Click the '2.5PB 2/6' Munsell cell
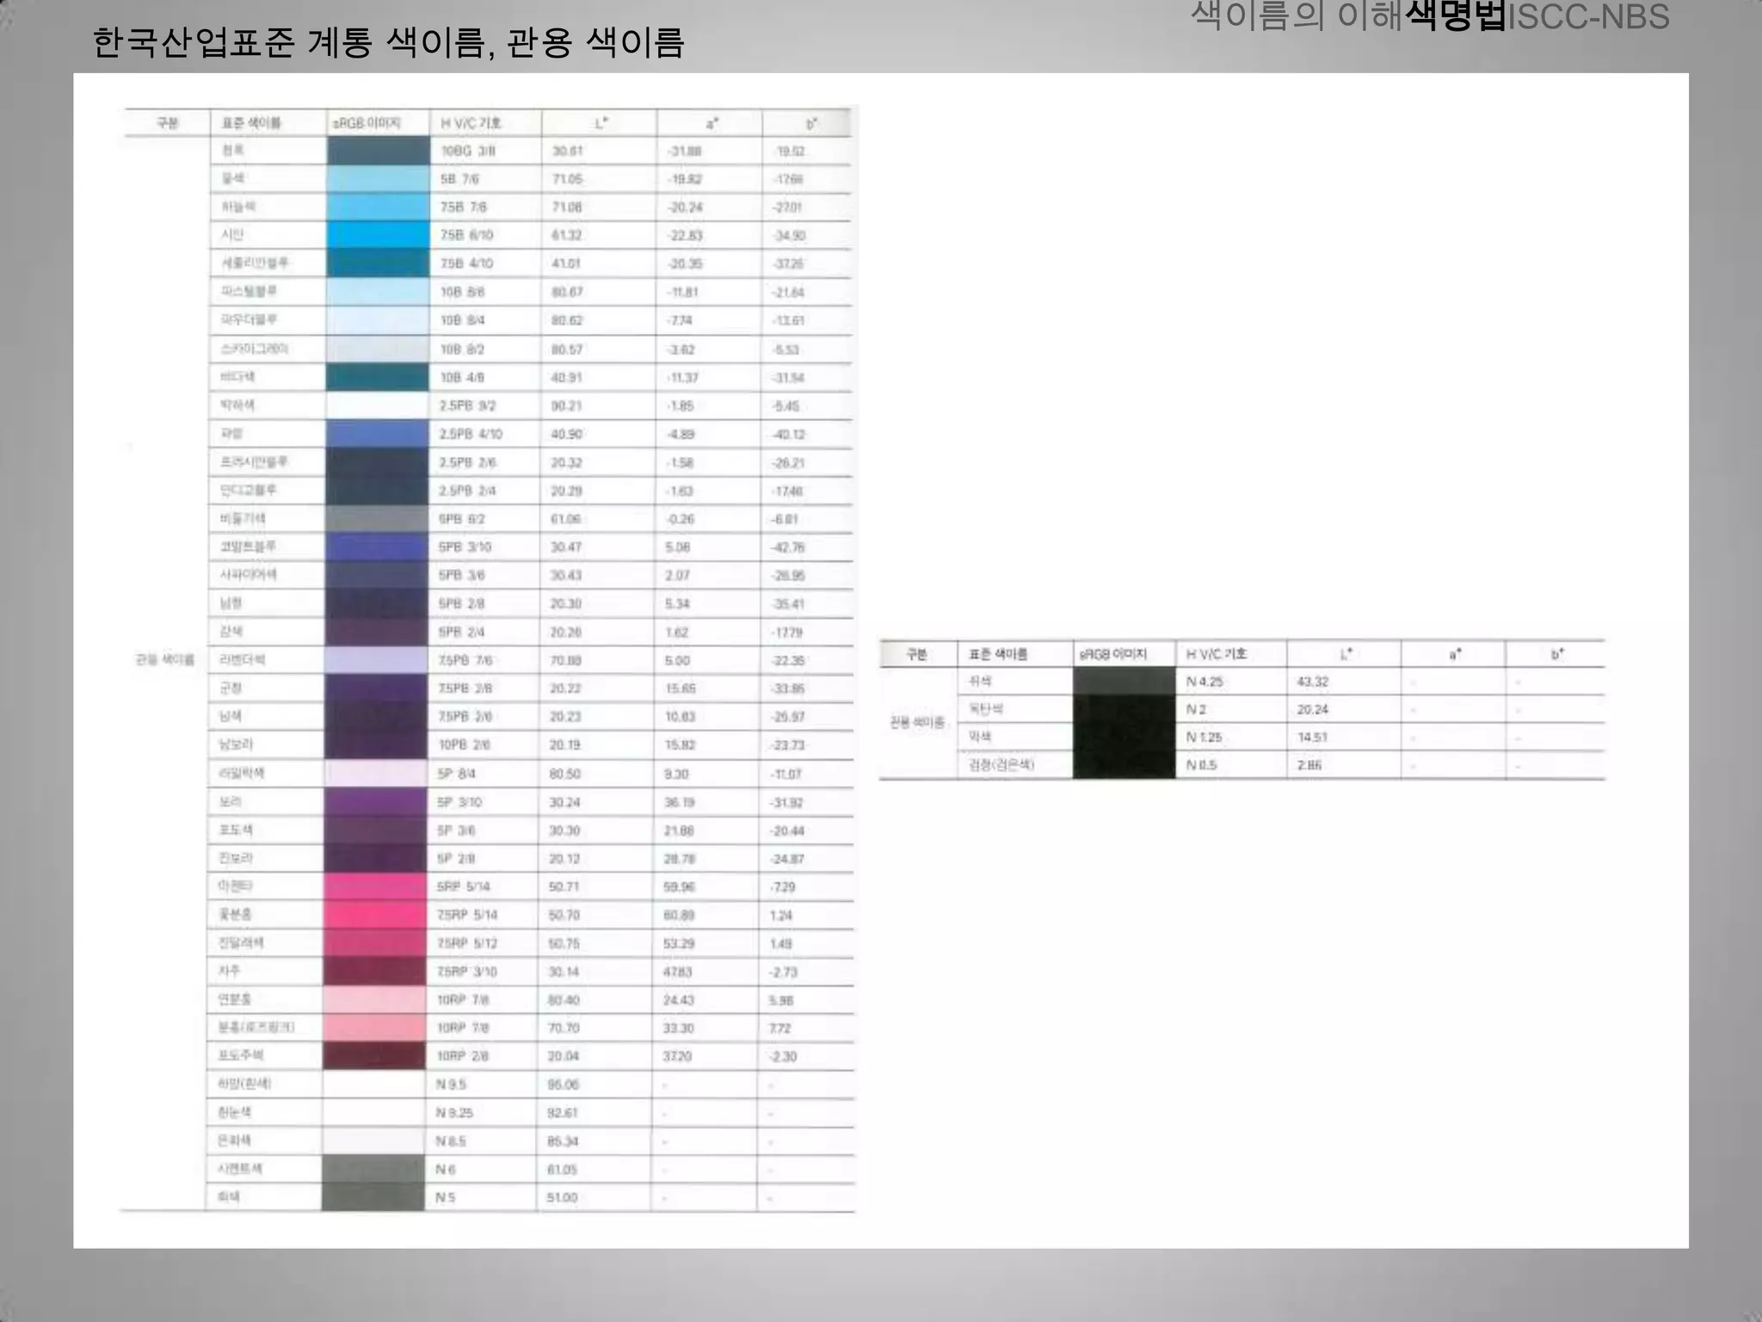The width and height of the screenshot is (1762, 1322). click(x=468, y=462)
